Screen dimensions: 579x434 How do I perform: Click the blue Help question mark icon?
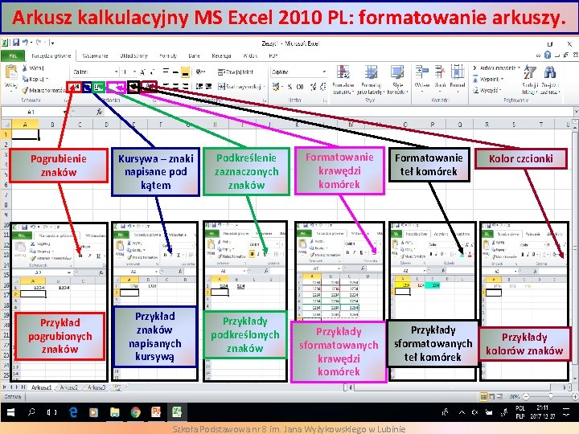(548, 55)
